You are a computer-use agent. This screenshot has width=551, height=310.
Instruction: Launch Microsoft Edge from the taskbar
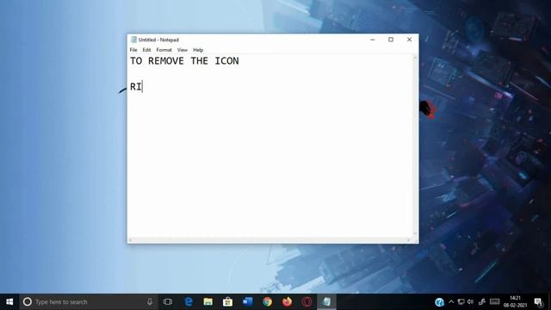[x=189, y=302]
